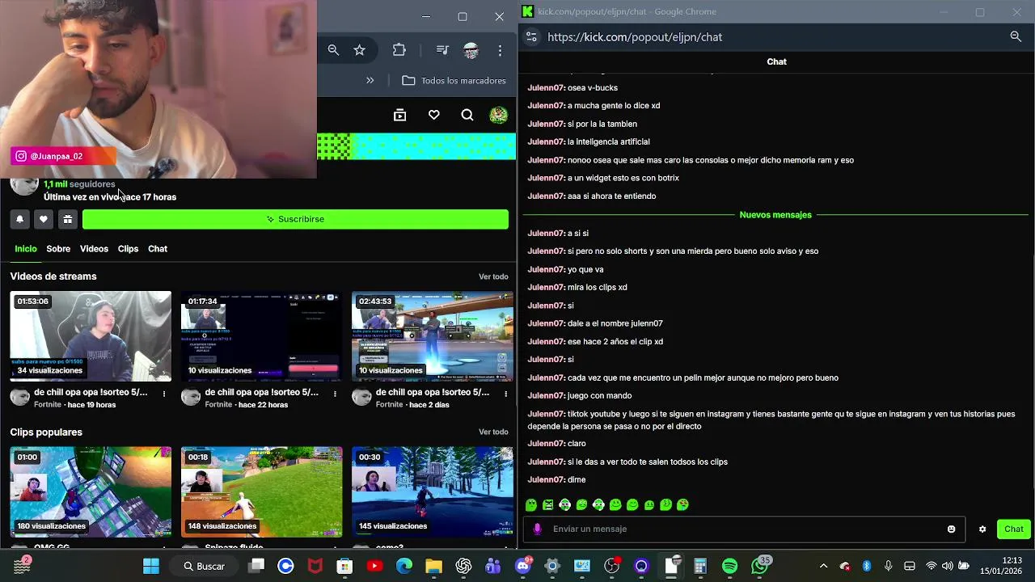This screenshot has width=1035, height=582.
Task: Click the Buscar taskbar search box
Action: click(205, 566)
